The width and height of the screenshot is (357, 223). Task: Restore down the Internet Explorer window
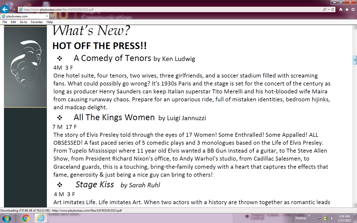click(341, 2)
